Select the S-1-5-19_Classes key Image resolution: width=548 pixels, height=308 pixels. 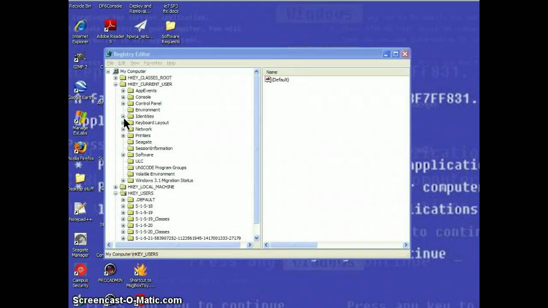tap(152, 219)
